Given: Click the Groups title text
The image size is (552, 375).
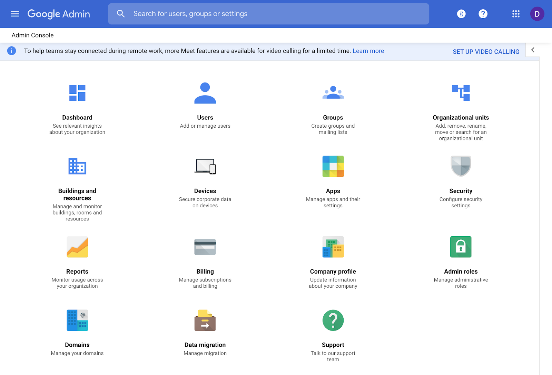Looking at the screenshot, I should tap(333, 117).
